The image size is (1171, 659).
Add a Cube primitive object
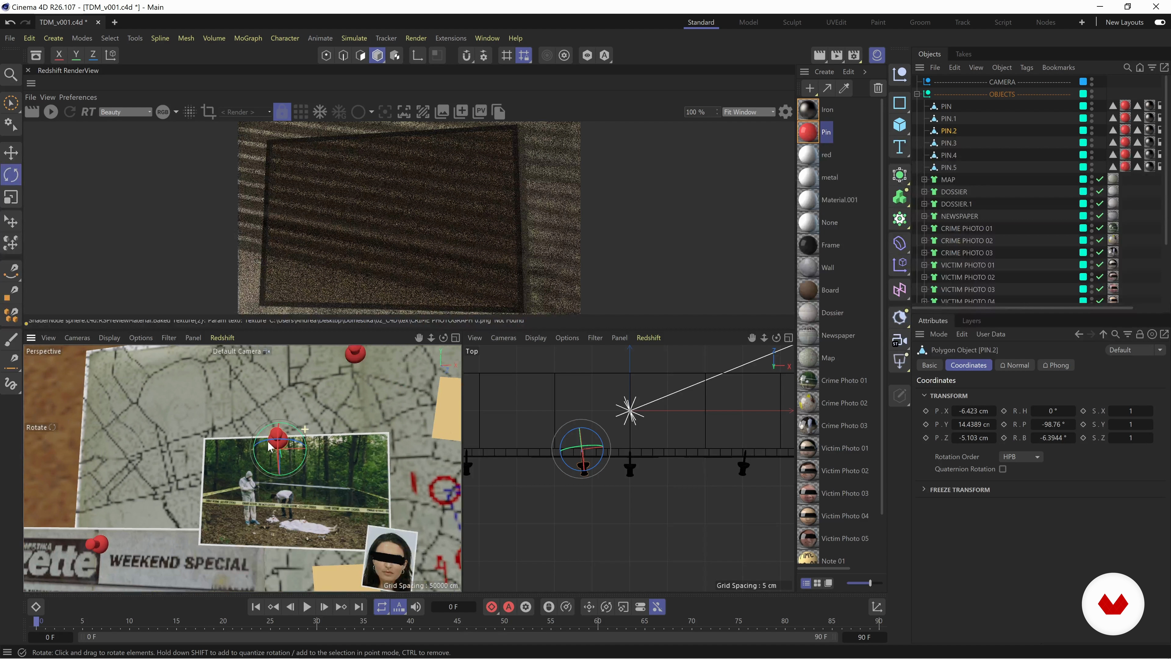900,125
